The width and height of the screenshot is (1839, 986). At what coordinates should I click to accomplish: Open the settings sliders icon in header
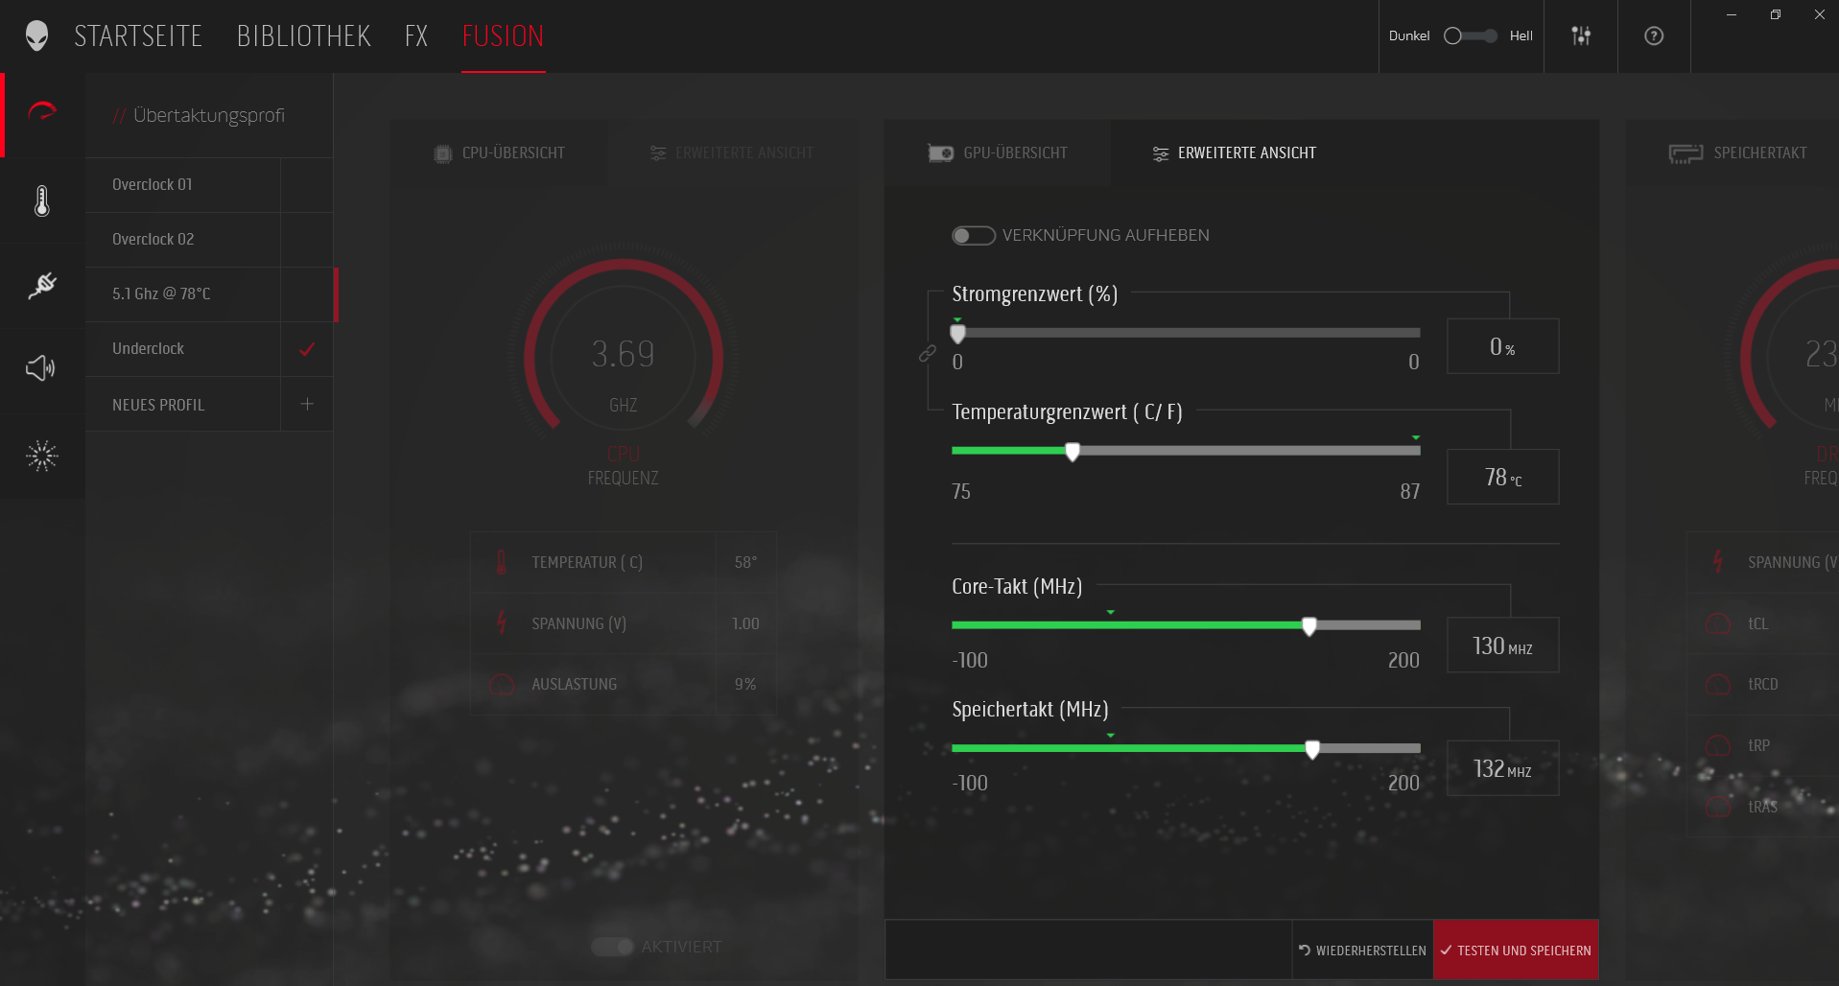1580,35
